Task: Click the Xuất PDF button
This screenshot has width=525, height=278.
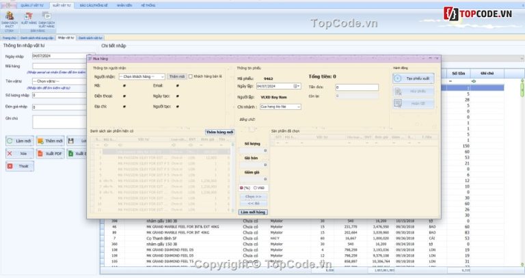Action: pos(50,153)
